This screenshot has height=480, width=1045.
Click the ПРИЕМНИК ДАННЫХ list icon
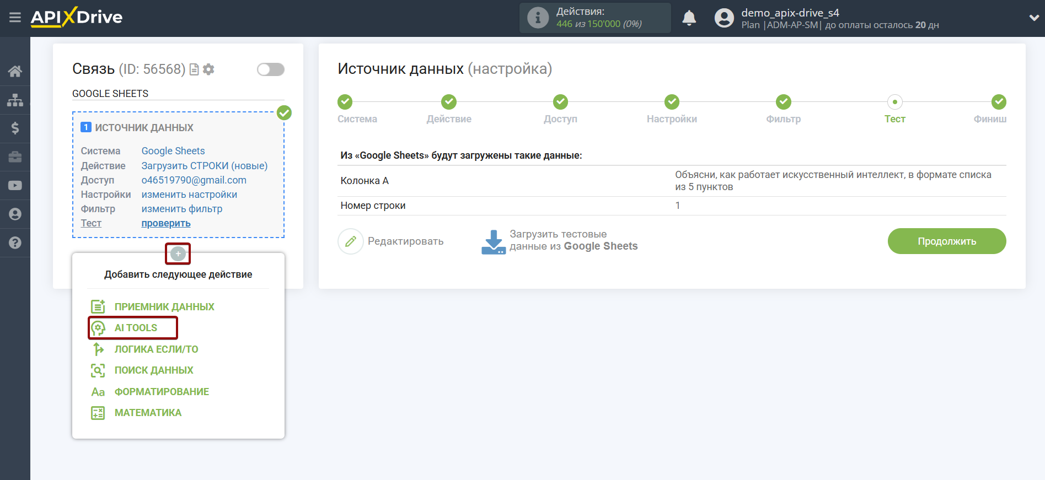click(x=98, y=306)
